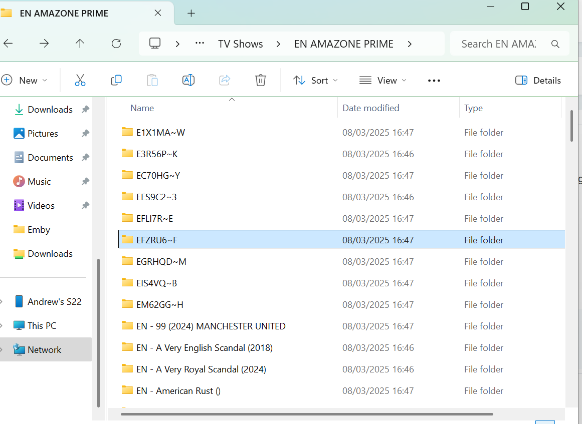The image size is (582, 424).
Task: Click the file list vertical scrollbar
Action: [x=571, y=126]
